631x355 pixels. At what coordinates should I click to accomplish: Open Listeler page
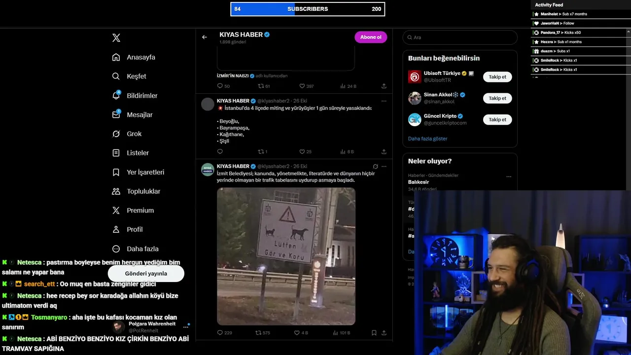coord(130,153)
